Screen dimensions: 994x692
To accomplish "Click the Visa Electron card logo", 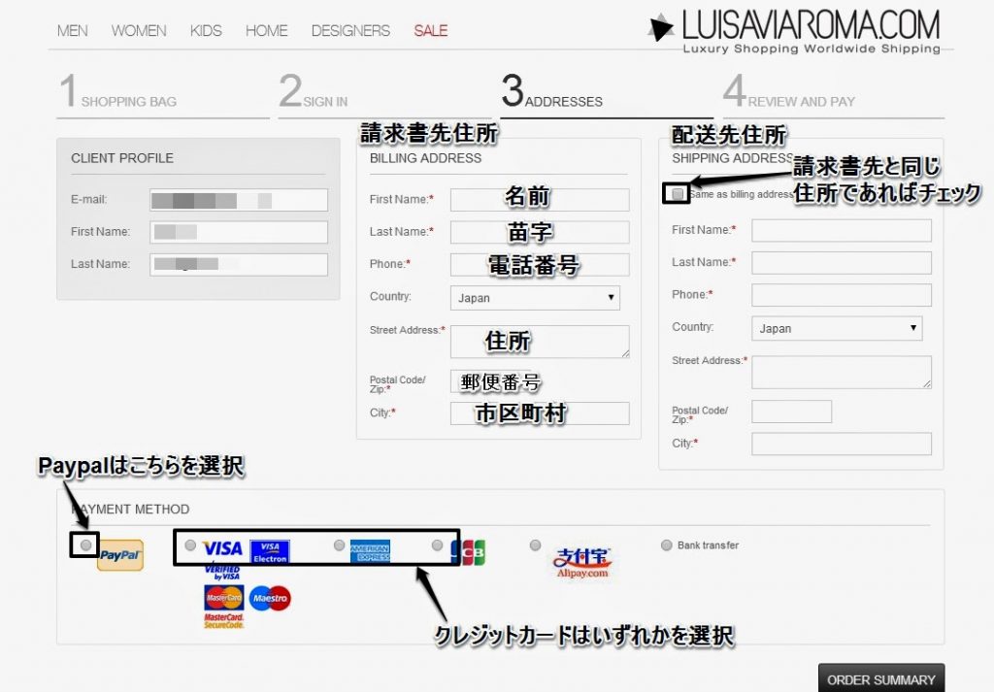I will 270,552.
